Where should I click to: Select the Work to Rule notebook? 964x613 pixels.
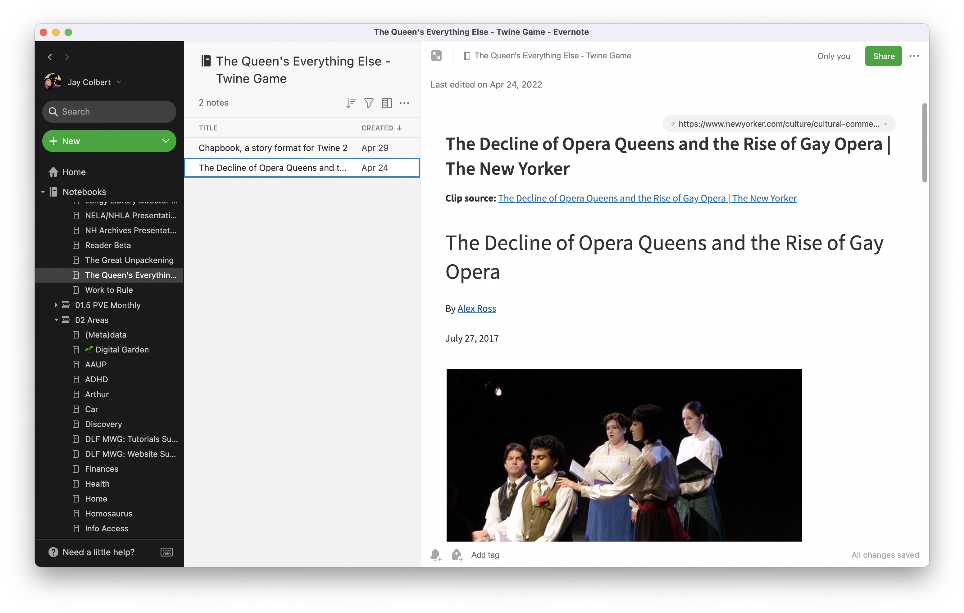[109, 290]
